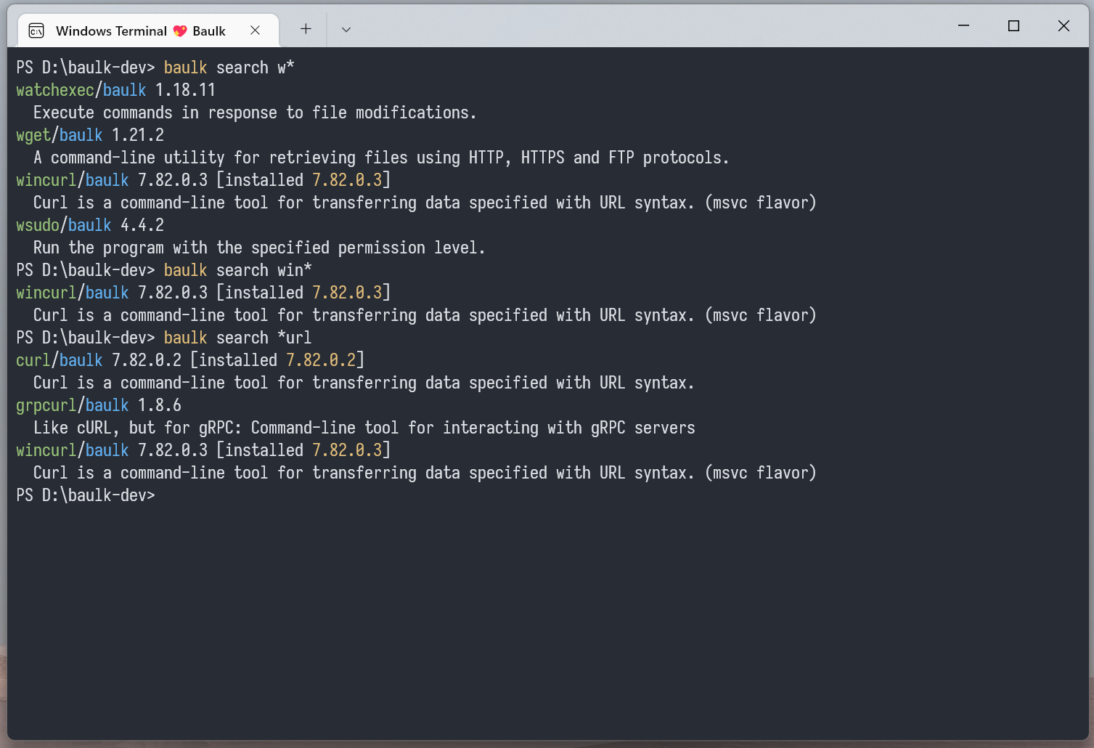Select the Windows Terminal Baulk tab title
Image resolution: width=1094 pixels, height=748 pixels.
[x=141, y=31]
